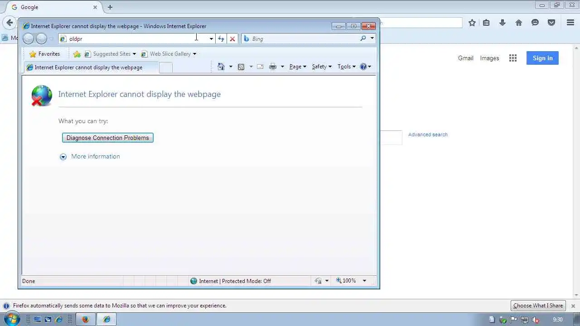Click the red Stop loading X in IE
This screenshot has height=326, width=580.
(x=232, y=39)
